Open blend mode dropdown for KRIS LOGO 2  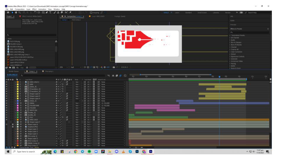click(78, 82)
